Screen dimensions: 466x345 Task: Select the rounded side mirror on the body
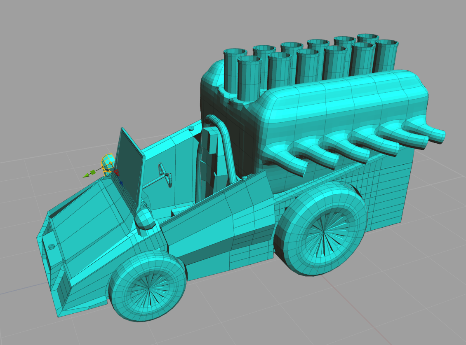(145, 219)
